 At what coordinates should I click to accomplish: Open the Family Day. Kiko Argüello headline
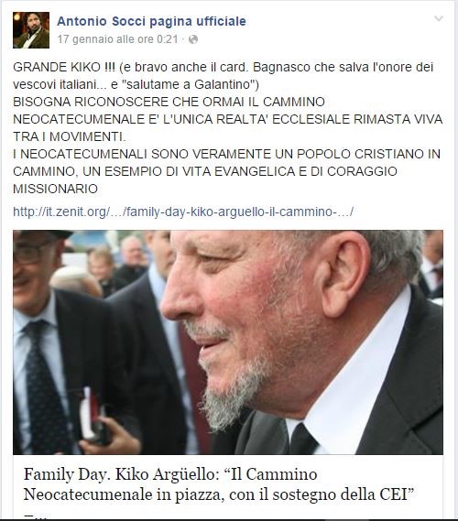[x=218, y=484]
